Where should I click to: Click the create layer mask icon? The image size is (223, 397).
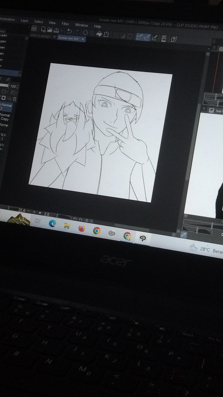click(3, 98)
